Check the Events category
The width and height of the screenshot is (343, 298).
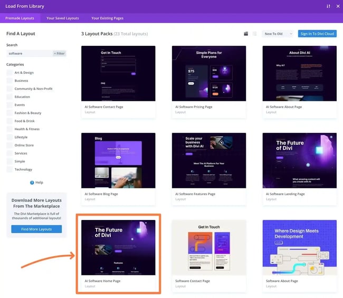coord(9,105)
